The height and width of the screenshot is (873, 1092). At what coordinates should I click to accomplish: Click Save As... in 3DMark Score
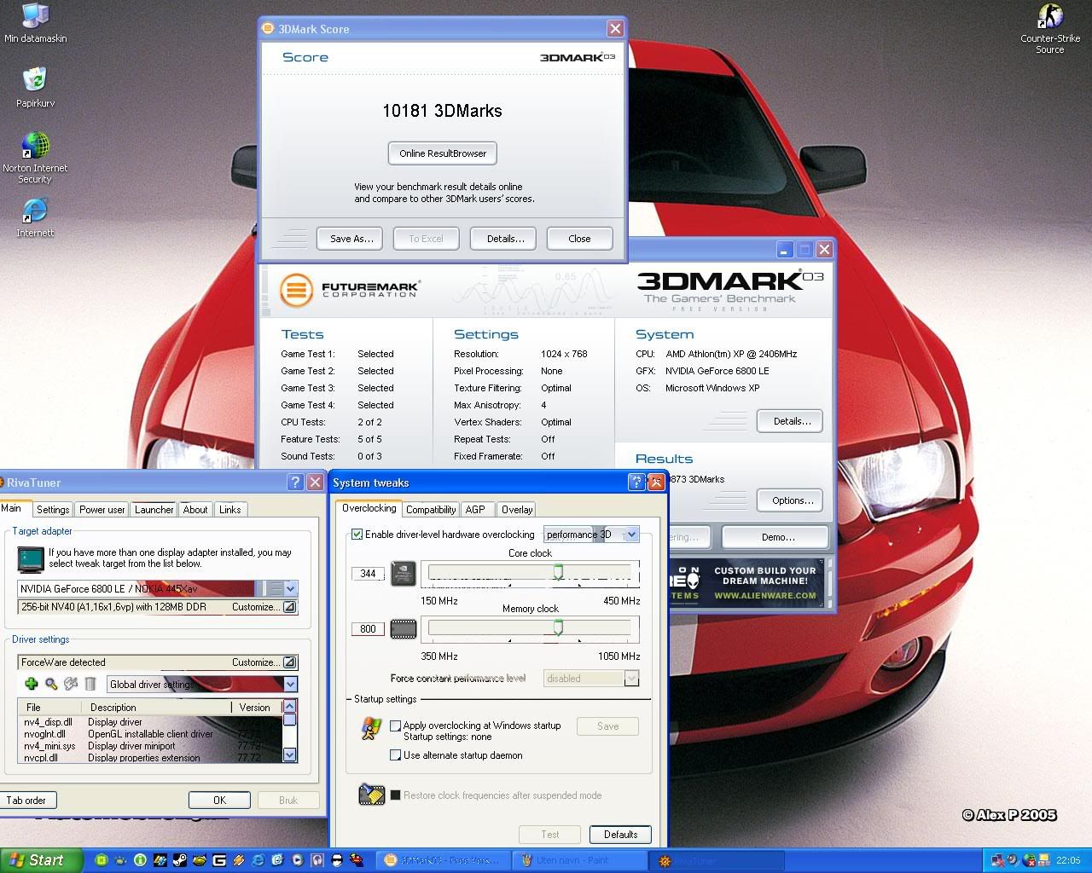coord(351,239)
